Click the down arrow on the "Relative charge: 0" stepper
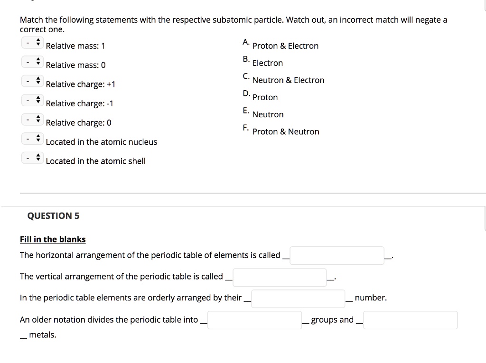This screenshot has width=486, height=363. pyautogui.click(x=38, y=121)
